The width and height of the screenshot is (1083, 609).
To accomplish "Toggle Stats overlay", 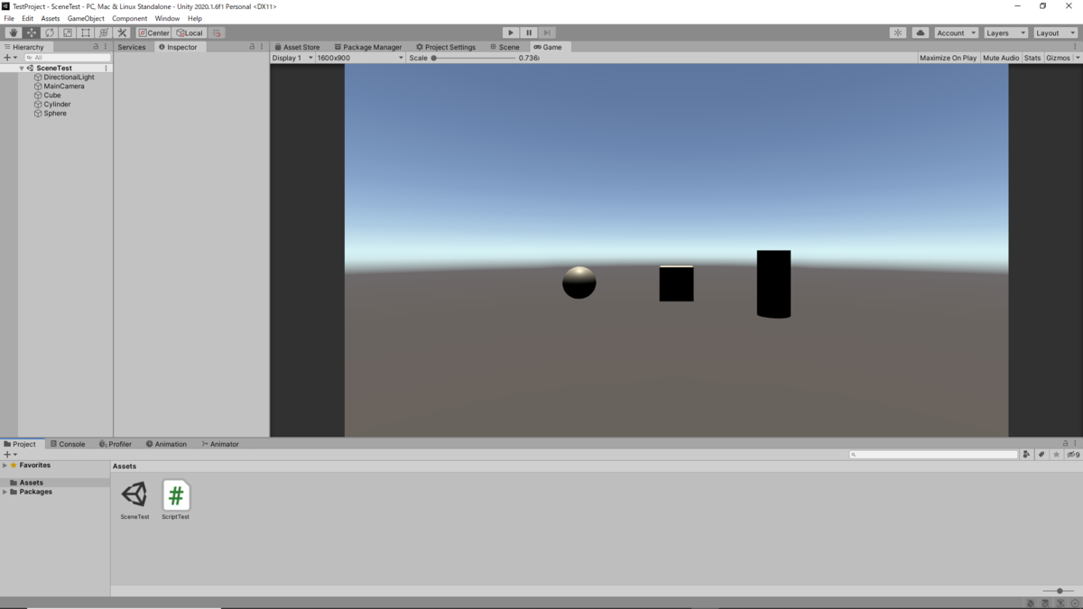I will (1032, 58).
